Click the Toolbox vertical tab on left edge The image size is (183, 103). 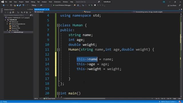[2, 11]
